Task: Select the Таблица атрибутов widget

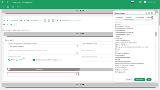Action: pos(121,45)
